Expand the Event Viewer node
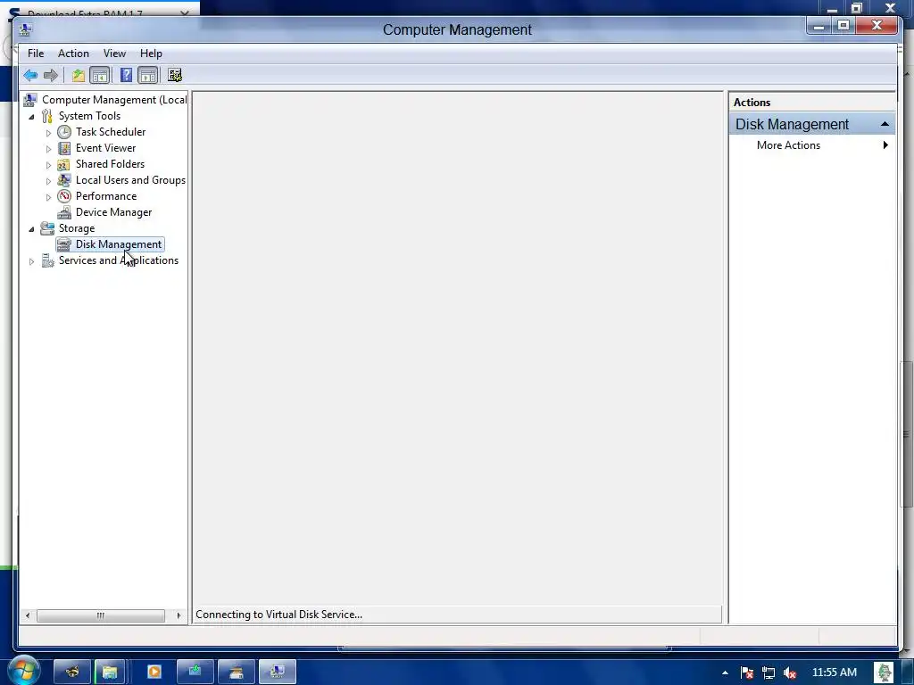This screenshot has height=685, width=914. (x=48, y=149)
